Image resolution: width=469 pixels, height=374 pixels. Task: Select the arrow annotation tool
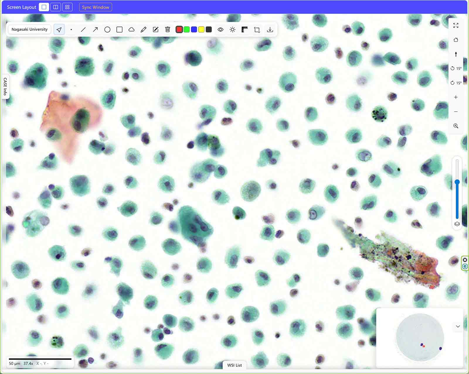pos(95,30)
